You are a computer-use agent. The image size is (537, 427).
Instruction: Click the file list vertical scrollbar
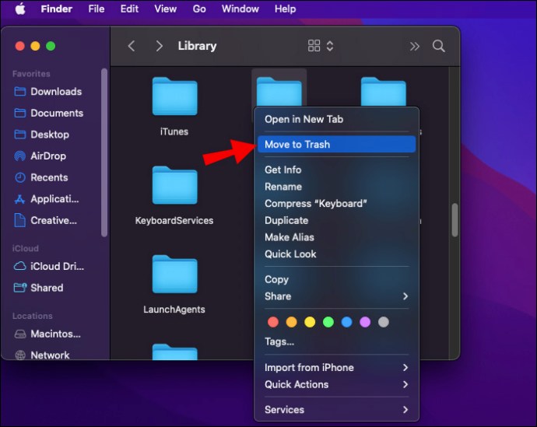tap(455, 220)
